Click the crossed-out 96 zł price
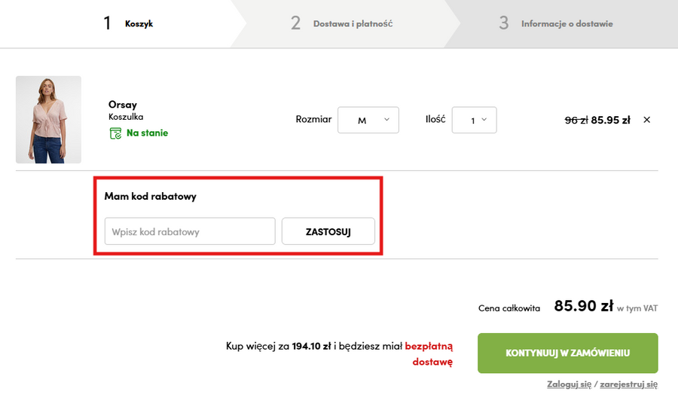The height and width of the screenshot is (398, 678). click(x=576, y=119)
